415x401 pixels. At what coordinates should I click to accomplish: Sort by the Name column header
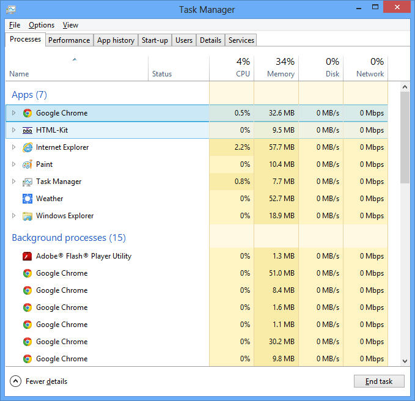pyautogui.click(x=77, y=68)
